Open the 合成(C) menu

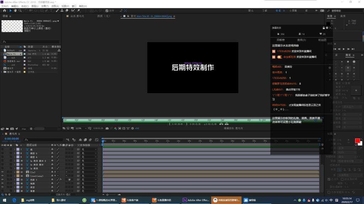pyautogui.click(x=25, y=6)
